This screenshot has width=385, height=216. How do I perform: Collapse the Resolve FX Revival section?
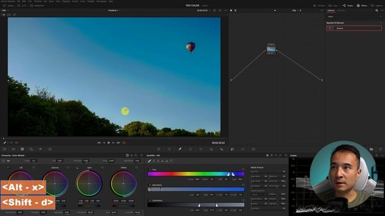381,23
